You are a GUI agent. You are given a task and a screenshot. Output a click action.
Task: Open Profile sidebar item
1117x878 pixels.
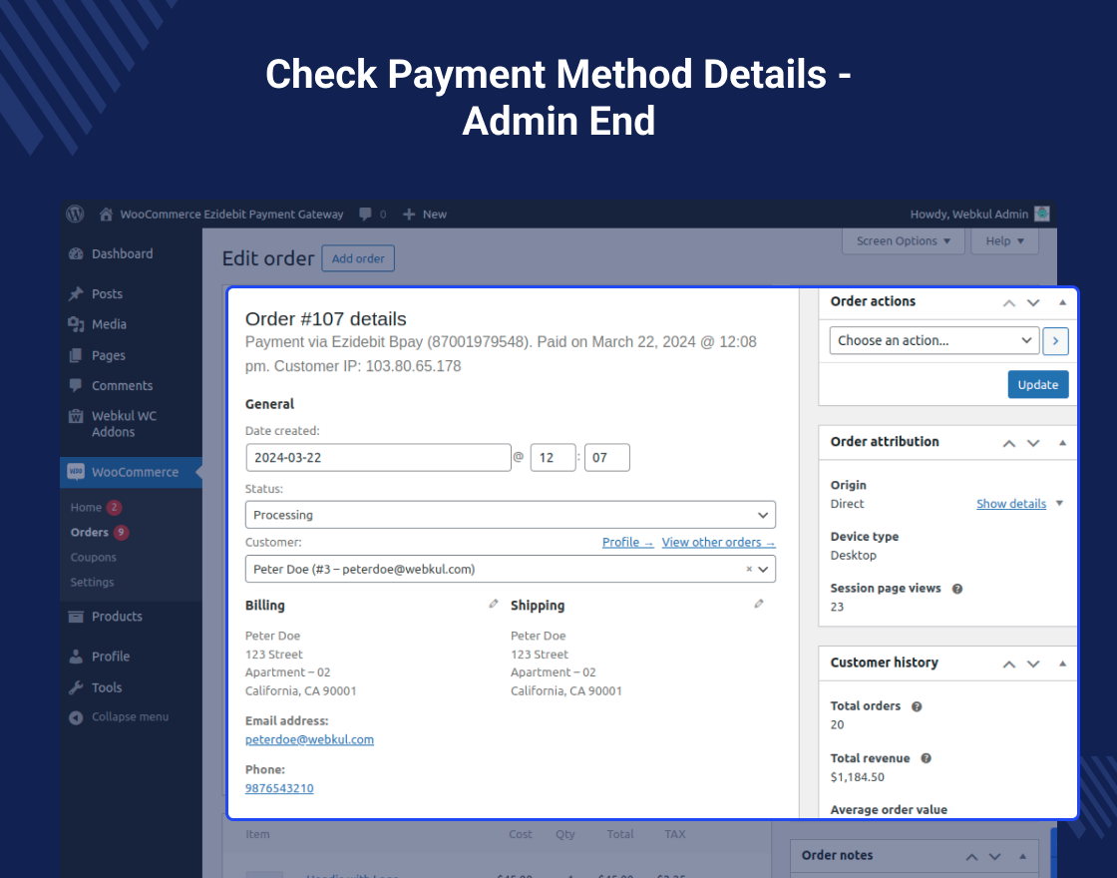pyautogui.click(x=111, y=657)
